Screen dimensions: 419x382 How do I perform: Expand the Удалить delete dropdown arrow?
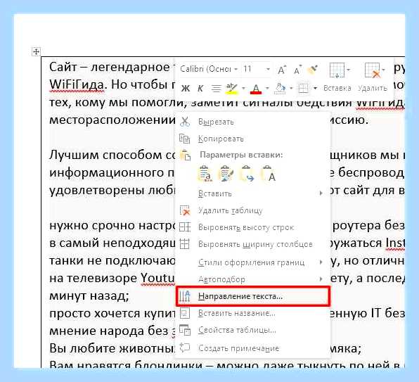point(383,70)
